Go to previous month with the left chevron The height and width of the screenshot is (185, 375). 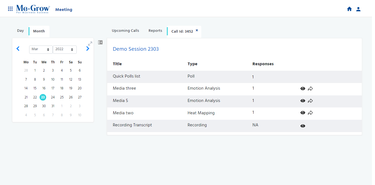pos(18,48)
